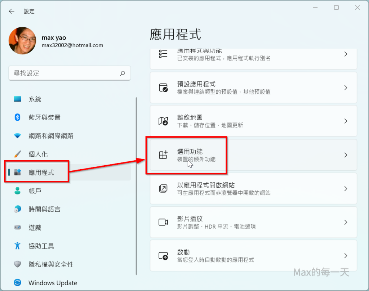Click 下載、儲存位置、地圖更新 description
The image size is (369, 291).
(210, 125)
